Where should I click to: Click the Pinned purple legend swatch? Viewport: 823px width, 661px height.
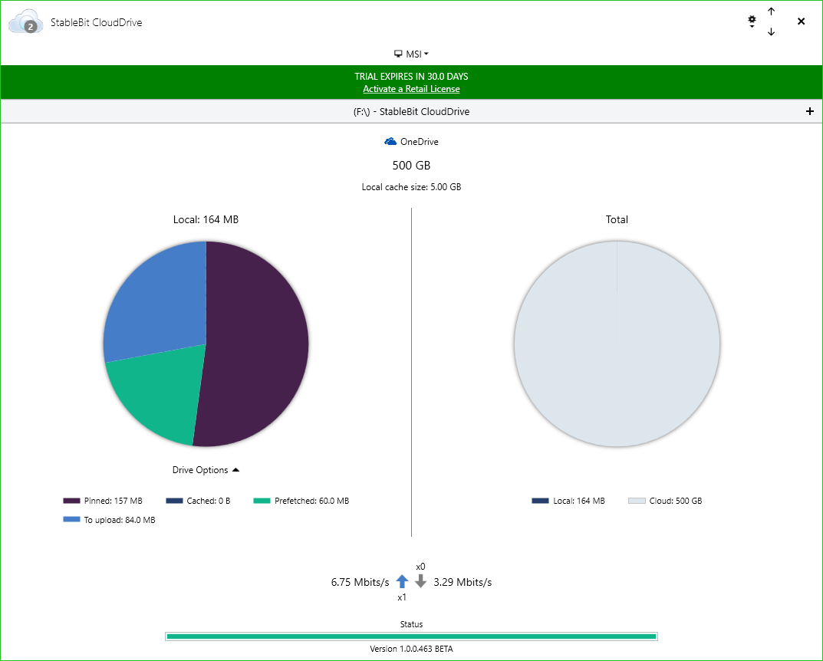(x=71, y=501)
